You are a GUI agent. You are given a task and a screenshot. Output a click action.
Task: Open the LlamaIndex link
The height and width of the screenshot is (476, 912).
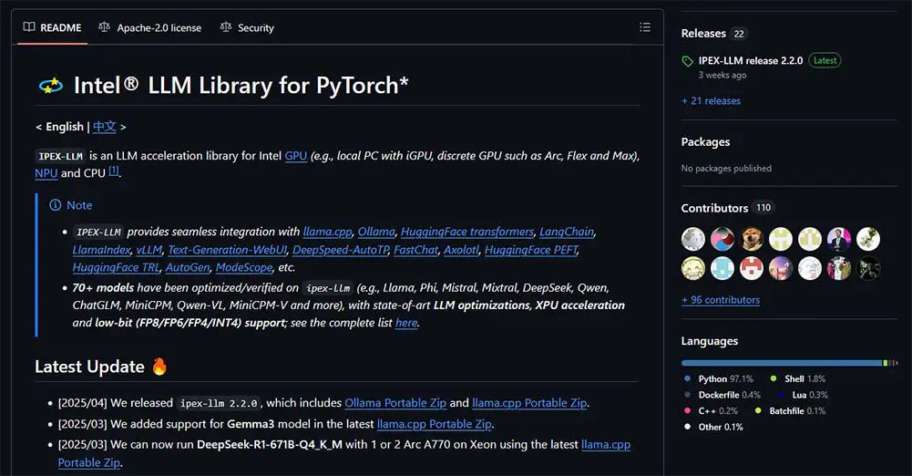pos(102,250)
